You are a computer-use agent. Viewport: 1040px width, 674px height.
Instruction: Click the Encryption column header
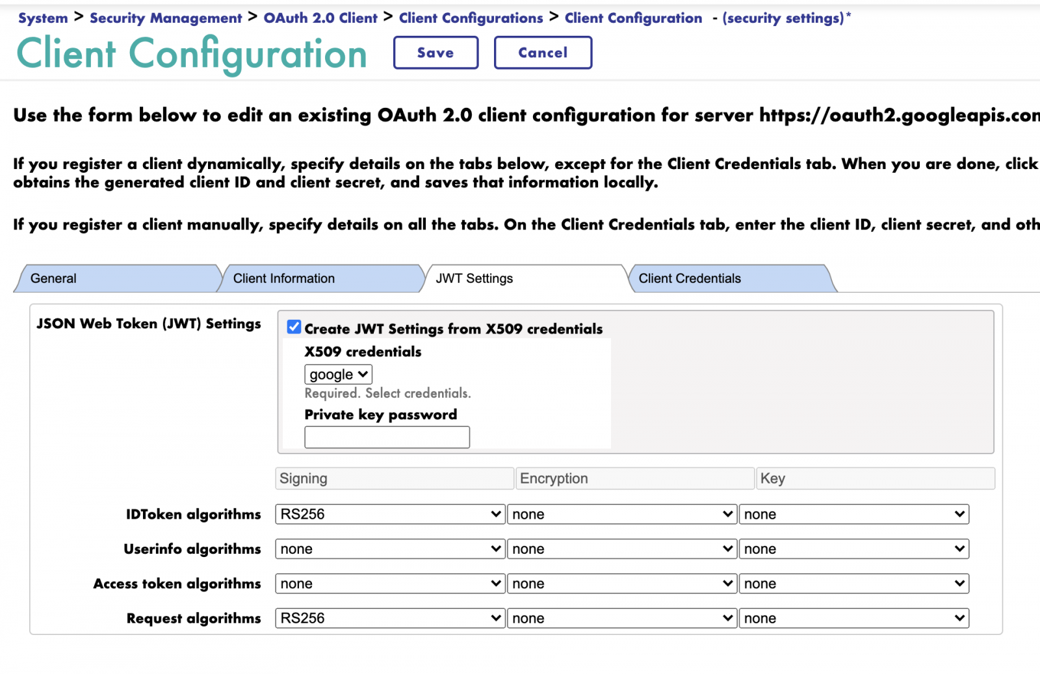click(635, 478)
